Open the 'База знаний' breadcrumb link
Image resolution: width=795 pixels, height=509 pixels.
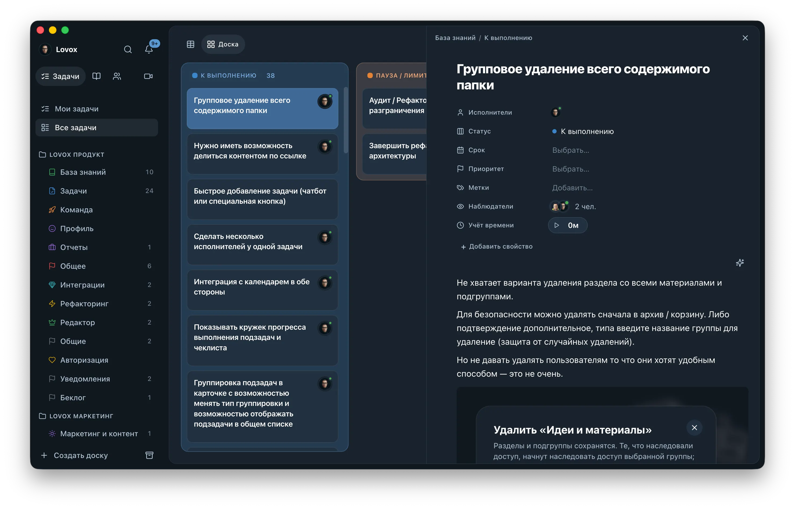click(x=455, y=38)
